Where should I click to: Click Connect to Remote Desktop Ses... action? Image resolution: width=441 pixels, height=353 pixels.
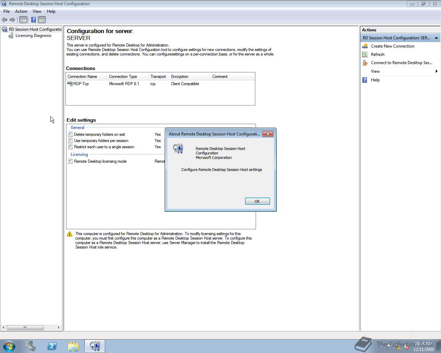click(402, 63)
